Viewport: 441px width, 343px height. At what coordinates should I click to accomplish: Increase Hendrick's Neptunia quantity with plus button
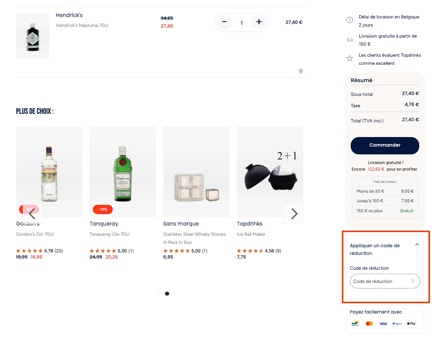click(x=259, y=22)
